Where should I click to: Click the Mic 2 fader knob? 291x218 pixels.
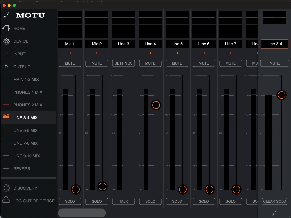[103, 186]
